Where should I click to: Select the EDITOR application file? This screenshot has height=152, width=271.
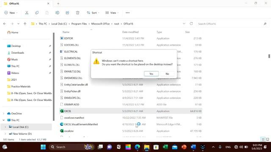point(131,38)
